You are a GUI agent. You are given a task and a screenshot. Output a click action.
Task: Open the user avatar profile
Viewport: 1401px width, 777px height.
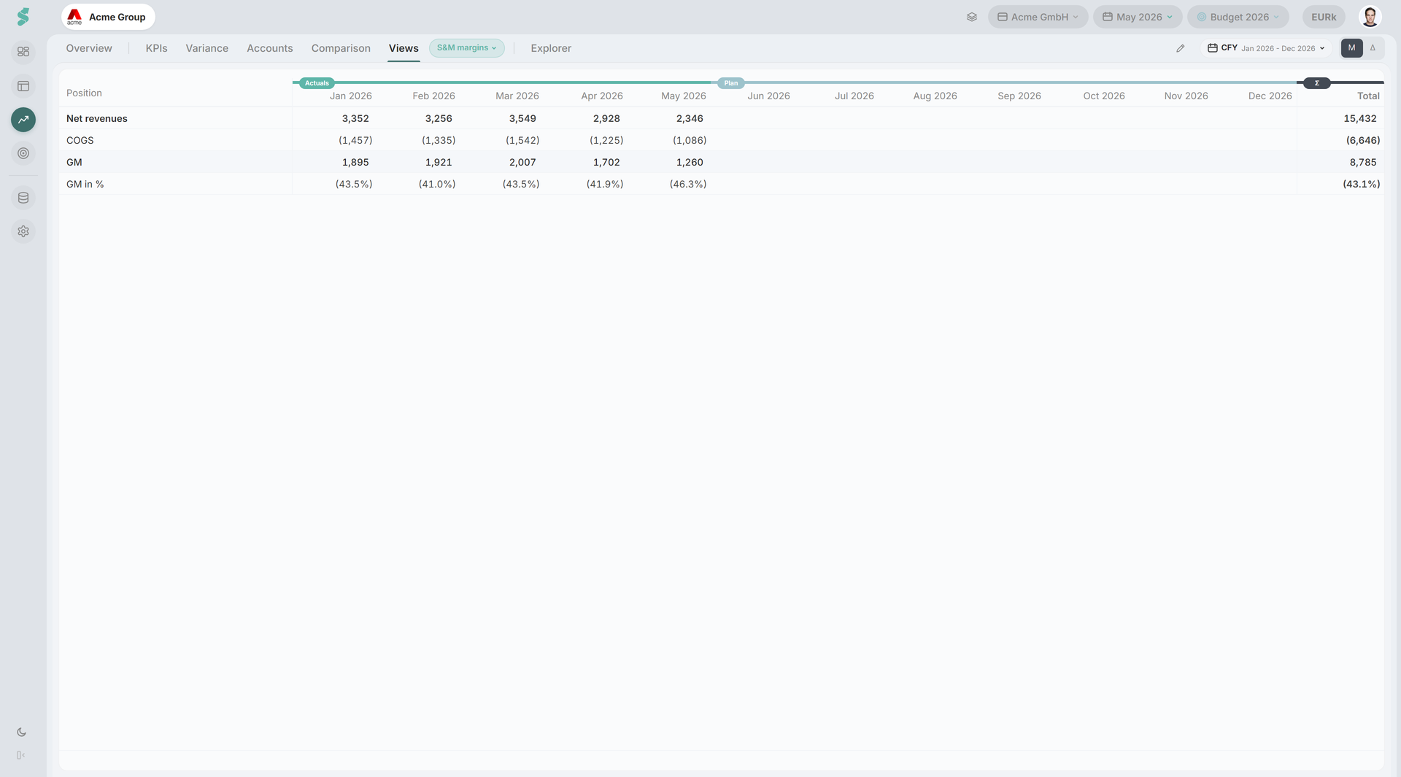coord(1370,17)
